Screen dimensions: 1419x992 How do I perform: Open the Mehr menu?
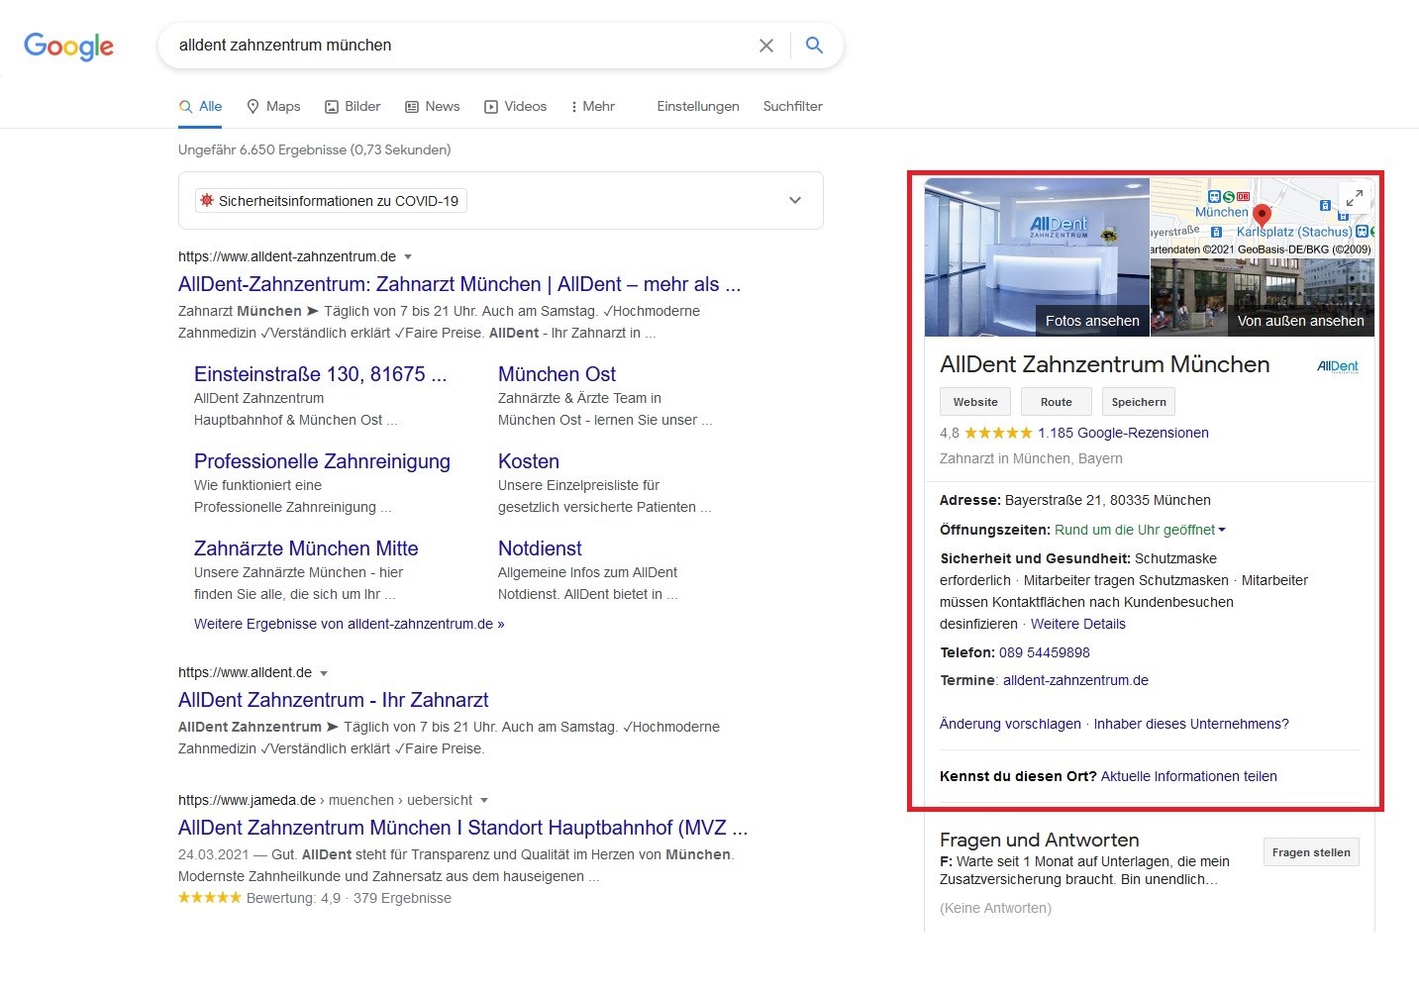point(593,106)
